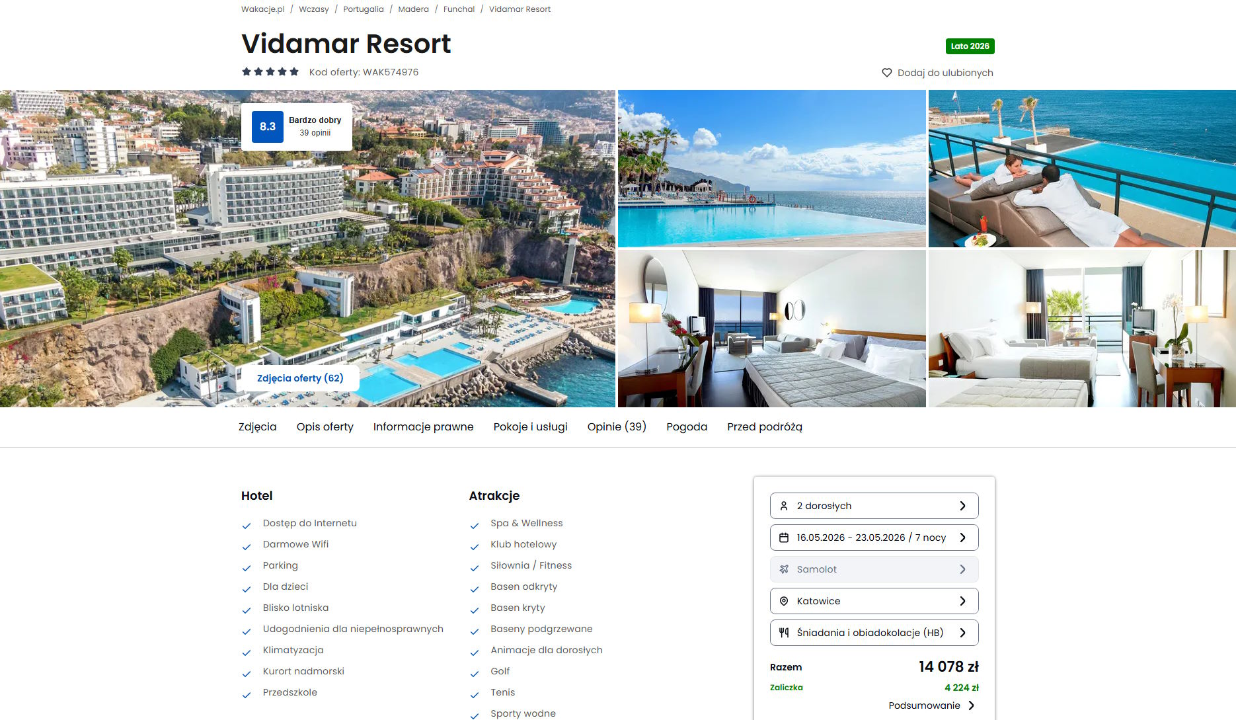Expand the Katowice departure selector
This screenshot has width=1236, height=720.
click(874, 601)
